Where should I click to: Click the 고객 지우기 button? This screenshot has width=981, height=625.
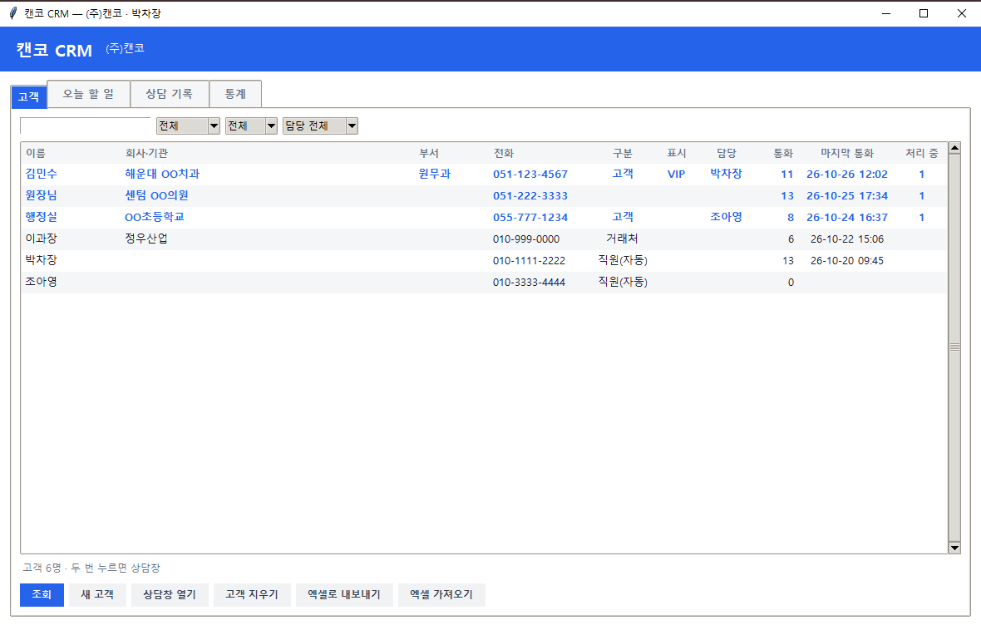(x=252, y=594)
